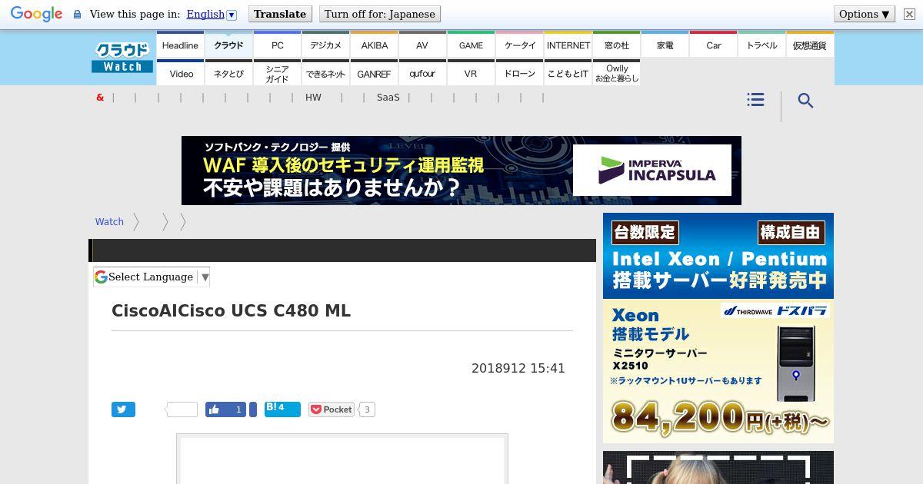Open the シニアガイド tab

click(x=278, y=74)
